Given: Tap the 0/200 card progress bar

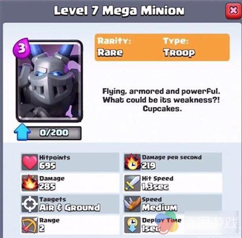Looking at the screenshot, I should tap(55, 133).
